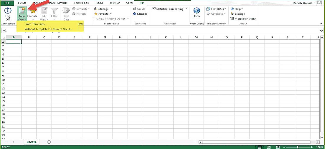
Task: Click the Save Data icon
Action: [x=66, y=10]
